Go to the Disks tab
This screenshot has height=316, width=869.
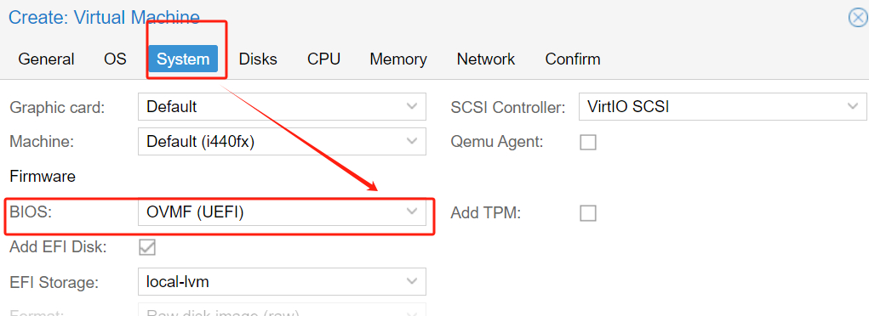pos(258,59)
